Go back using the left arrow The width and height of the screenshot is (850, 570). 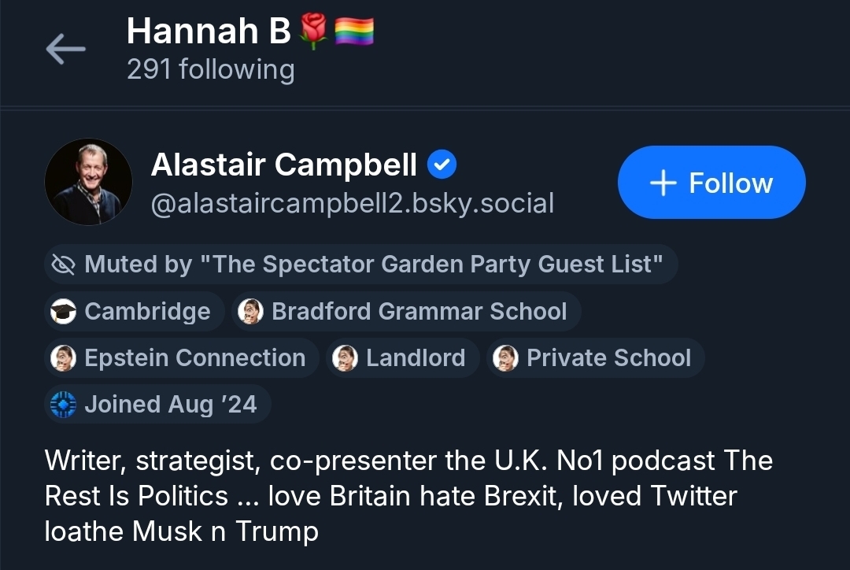pos(65,50)
